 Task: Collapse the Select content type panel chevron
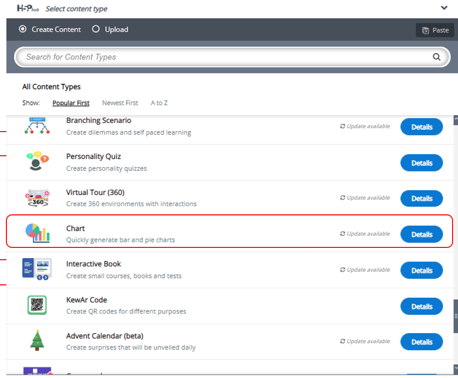coord(444,8)
